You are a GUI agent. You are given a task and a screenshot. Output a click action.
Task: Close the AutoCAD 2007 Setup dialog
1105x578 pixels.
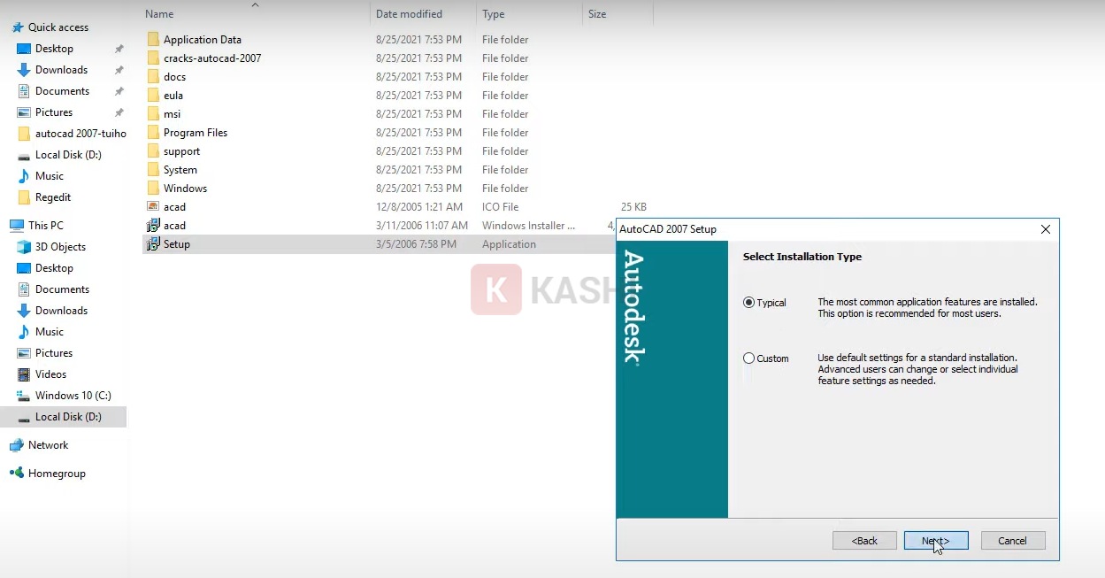tap(1045, 229)
